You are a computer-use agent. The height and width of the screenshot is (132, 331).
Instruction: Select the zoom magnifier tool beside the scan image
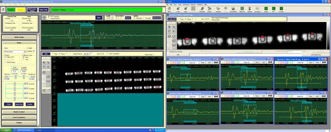pyautogui.click(x=48, y=62)
